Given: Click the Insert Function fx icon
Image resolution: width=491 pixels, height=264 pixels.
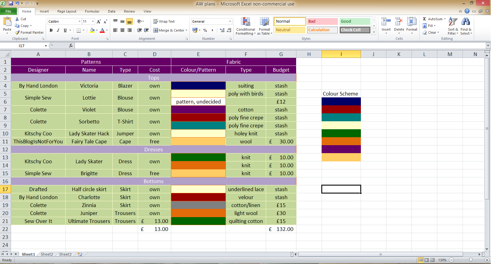Looking at the screenshot, I should coord(71,46).
